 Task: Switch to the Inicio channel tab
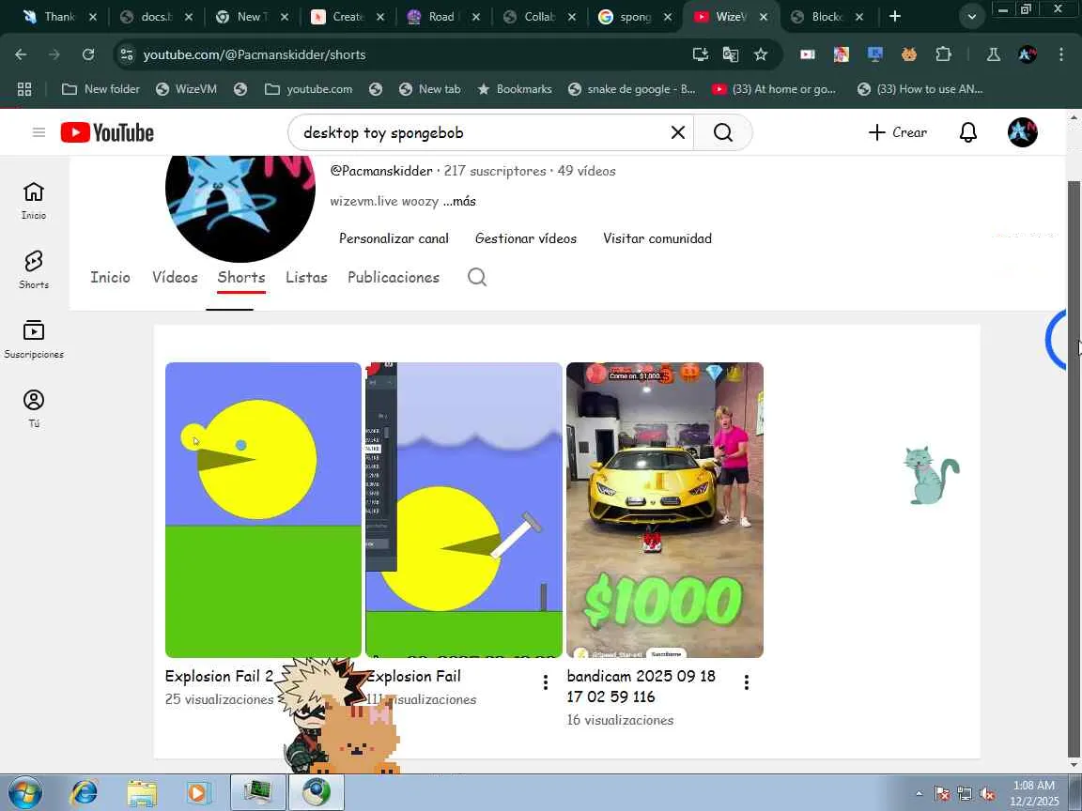coord(111,277)
